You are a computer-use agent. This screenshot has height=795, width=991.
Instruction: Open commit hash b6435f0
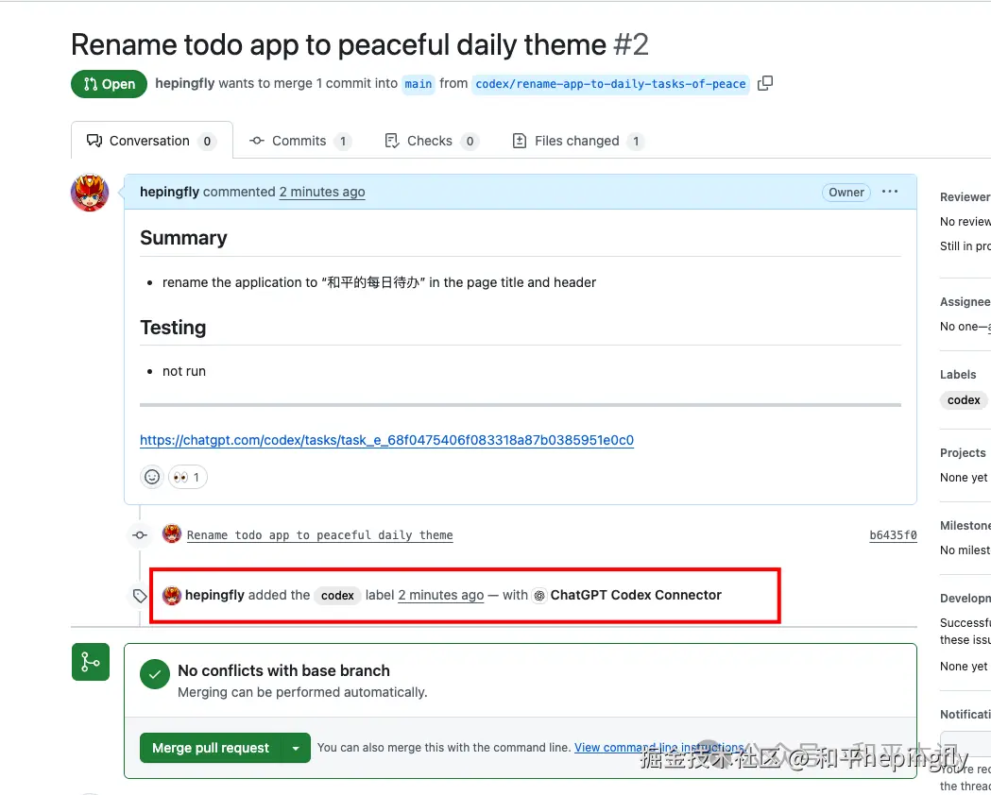pos(893,534)
